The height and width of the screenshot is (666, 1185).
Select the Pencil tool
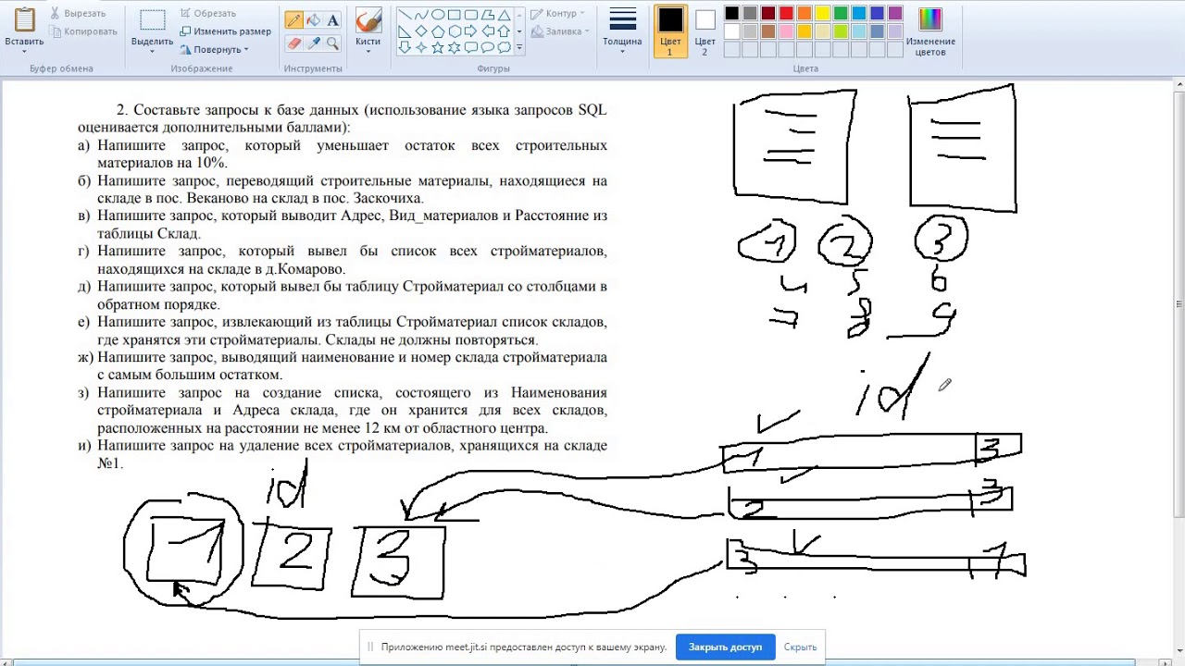(x=294, y=19)
